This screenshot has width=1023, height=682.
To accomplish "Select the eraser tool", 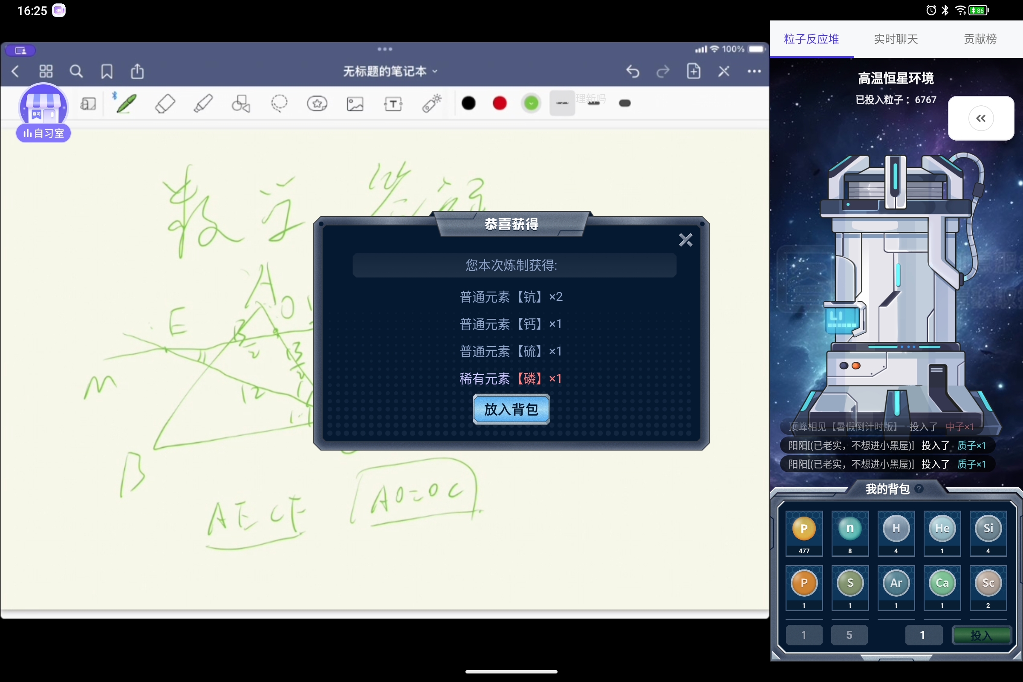I will [165, 104].
